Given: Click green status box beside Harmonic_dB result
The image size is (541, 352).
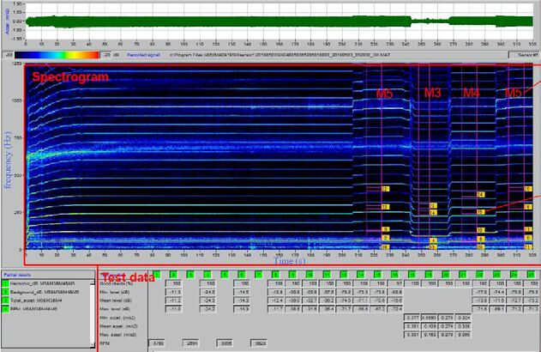Looking at the screenshot, I should [x=5, y=283].
